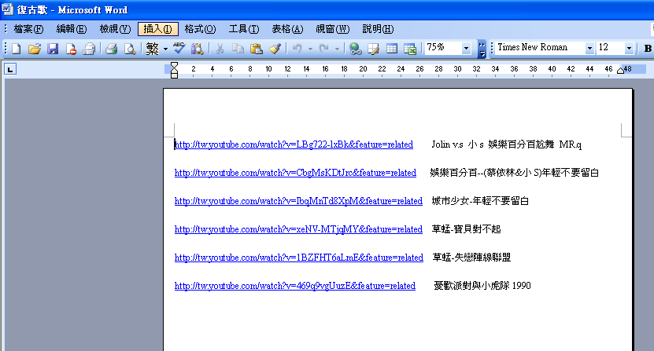
Task: Click in the font size field
Action: 611,48
